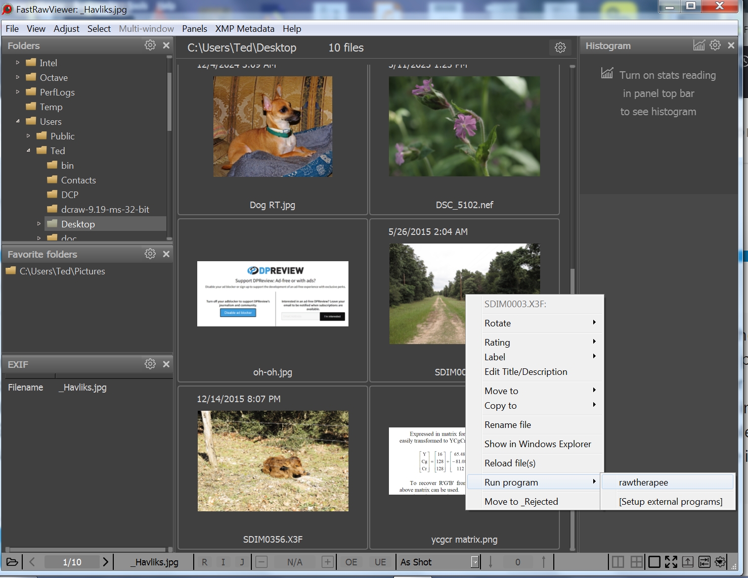Go to next file with right arrow
The image size is (748, 578).
[105, 562]
